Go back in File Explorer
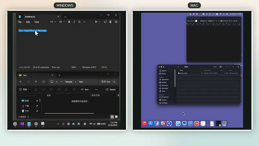Image resolution: width=259 pixels, height=146 pixels. pyautogui.click(x=21, y=82)
